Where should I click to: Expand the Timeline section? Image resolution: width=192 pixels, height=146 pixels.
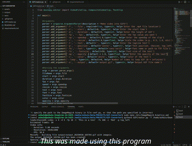pyautogui.click(x=6, y=142)
